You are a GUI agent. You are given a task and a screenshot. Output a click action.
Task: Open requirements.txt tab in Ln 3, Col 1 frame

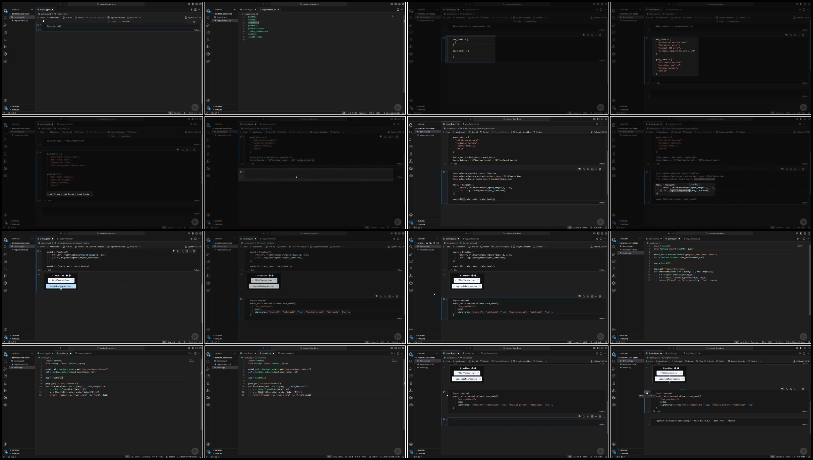[x=693, y=239]
